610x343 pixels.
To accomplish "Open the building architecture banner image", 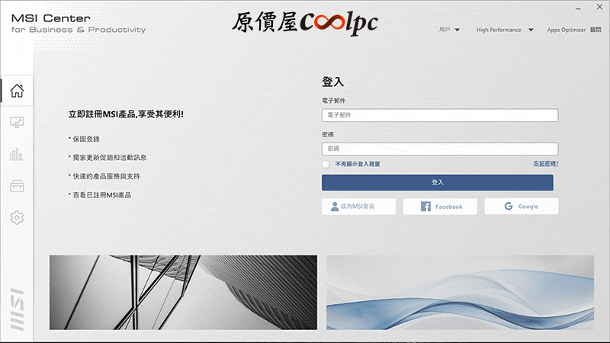I will pyautogui.click(x=183, y=293).
